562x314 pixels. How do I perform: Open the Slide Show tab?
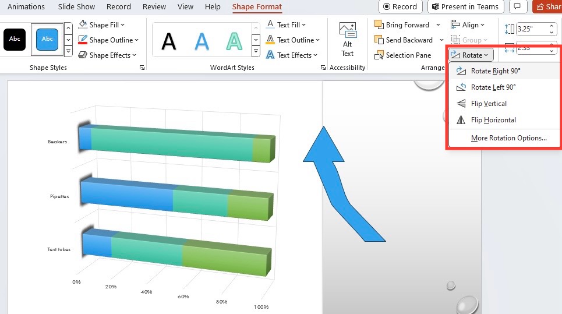pos(76,6)
